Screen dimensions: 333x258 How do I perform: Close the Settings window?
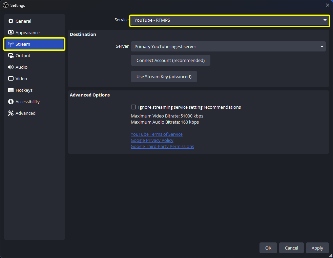[x=328, y=5]
